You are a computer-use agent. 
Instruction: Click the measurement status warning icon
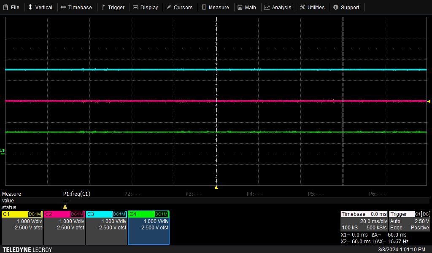(65, 207)
